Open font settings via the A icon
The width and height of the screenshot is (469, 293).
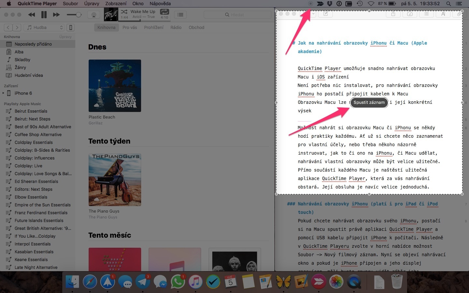point(443,14)
